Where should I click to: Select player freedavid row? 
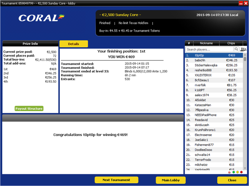pyautogui.click(x=214, y=120)
